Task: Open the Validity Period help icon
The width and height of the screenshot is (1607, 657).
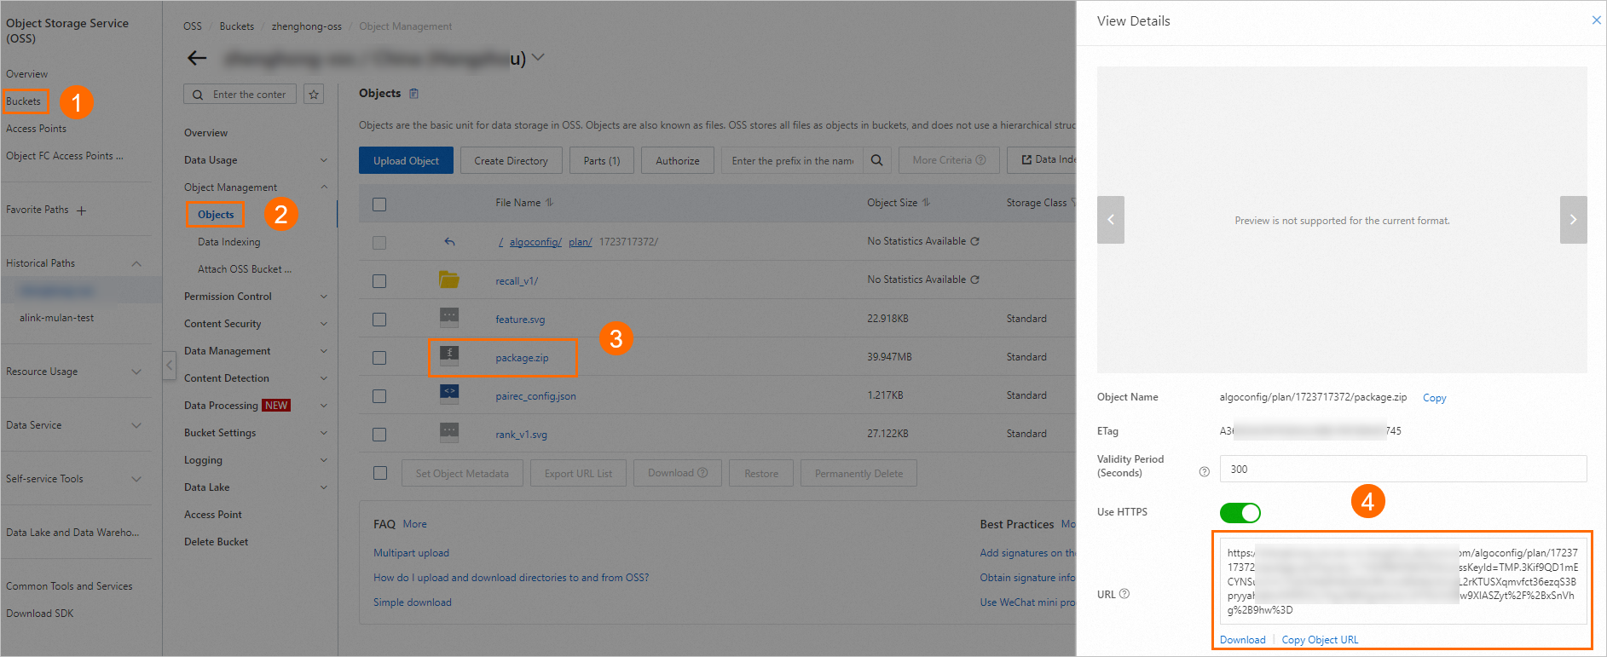Action: (1205, 471)
